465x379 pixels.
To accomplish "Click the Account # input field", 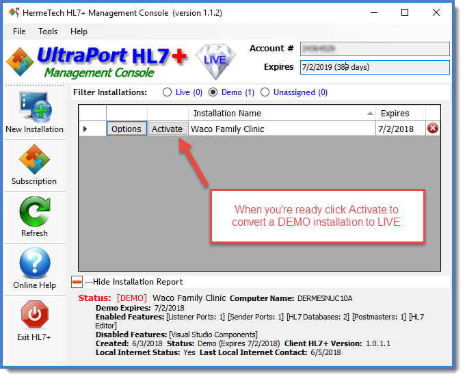I will click(x=375, y=49).
